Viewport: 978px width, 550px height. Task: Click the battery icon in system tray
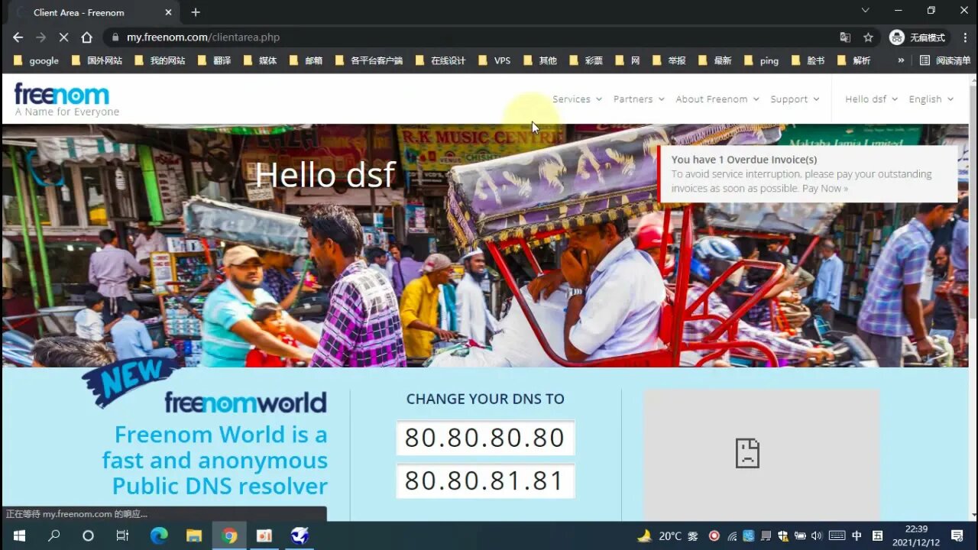point(800,536)
